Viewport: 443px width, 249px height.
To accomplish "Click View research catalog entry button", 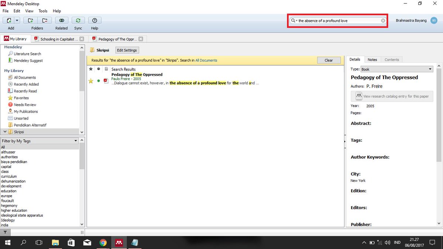I will tap(392, 96).
